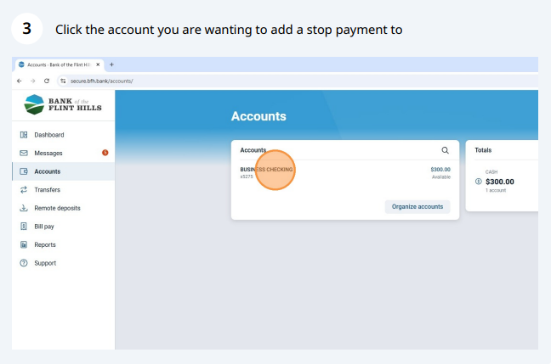Open Bill pay menu item
551x364 pixels.
click(x=63, y=227)
